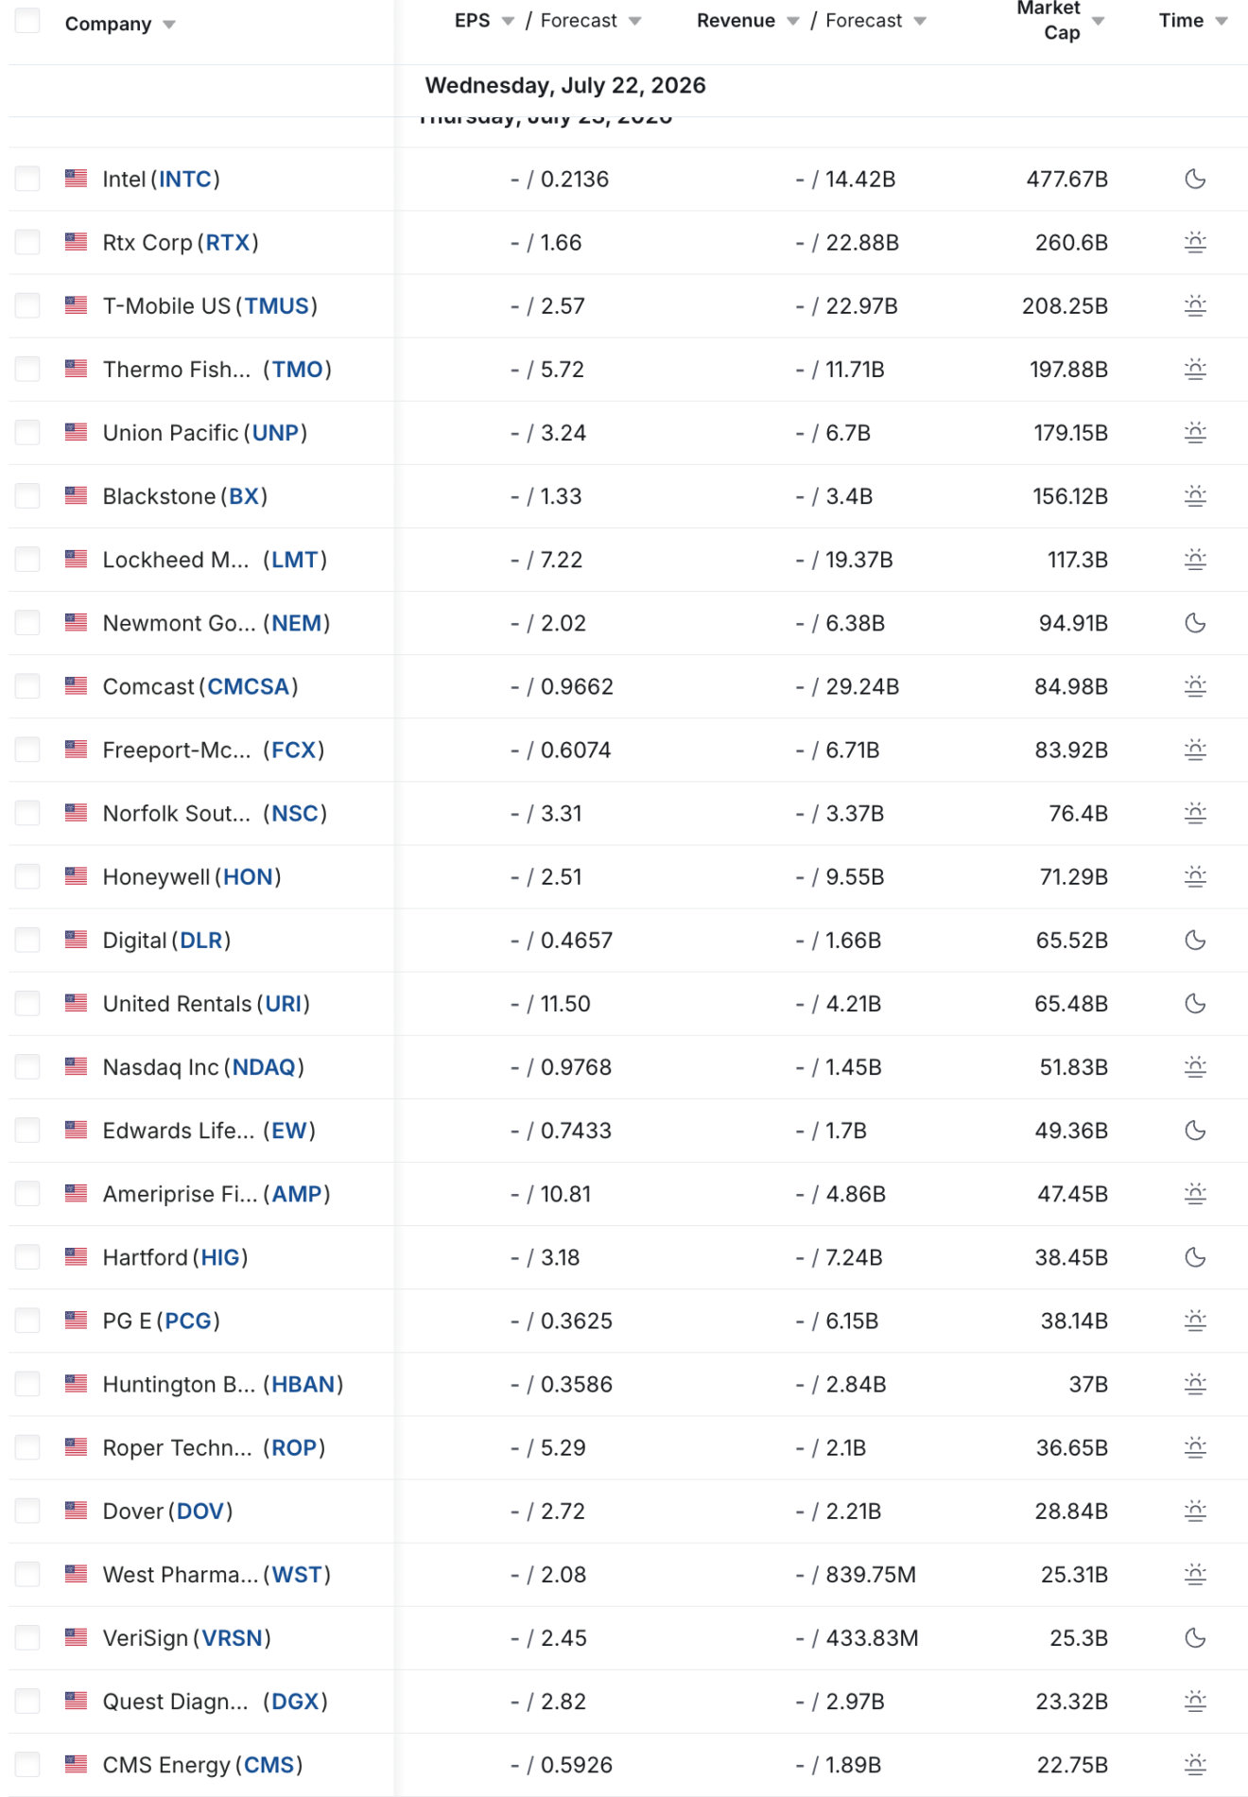Viewport: 1248px width, 1797px height.
Task: Open the Time column dropdown arrow
Action: click(1222, 21)
